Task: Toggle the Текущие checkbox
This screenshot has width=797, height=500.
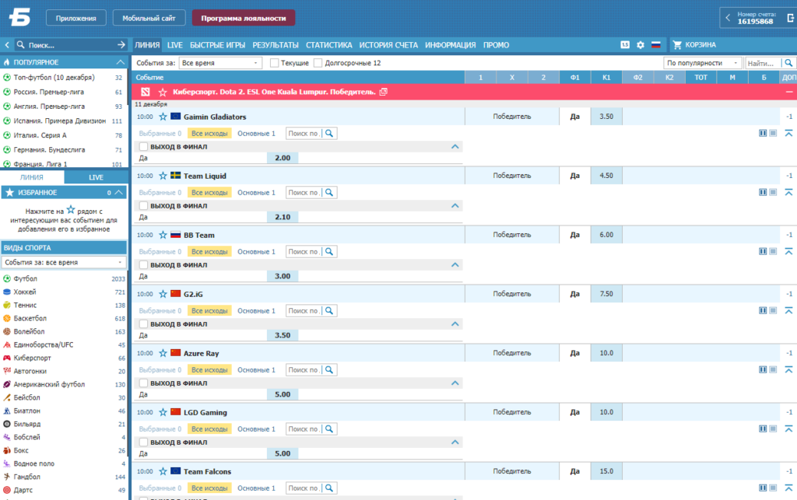Action: tap(275, 63)
